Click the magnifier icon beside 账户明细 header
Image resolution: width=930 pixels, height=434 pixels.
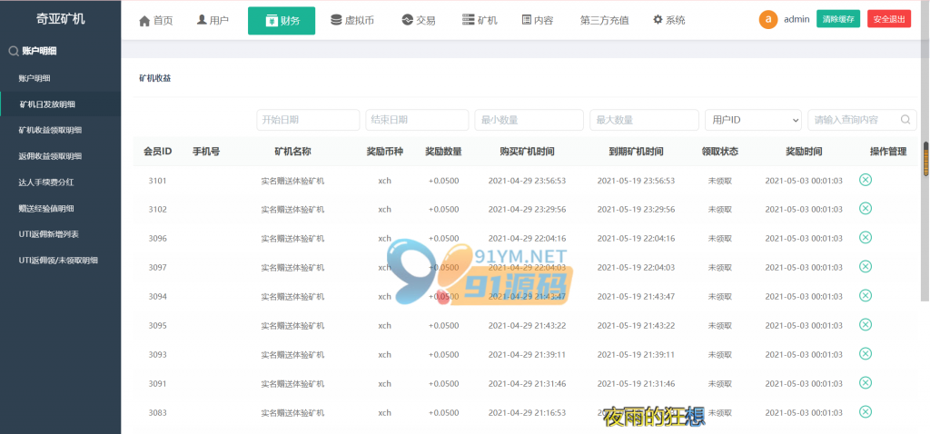coord(13,52)
